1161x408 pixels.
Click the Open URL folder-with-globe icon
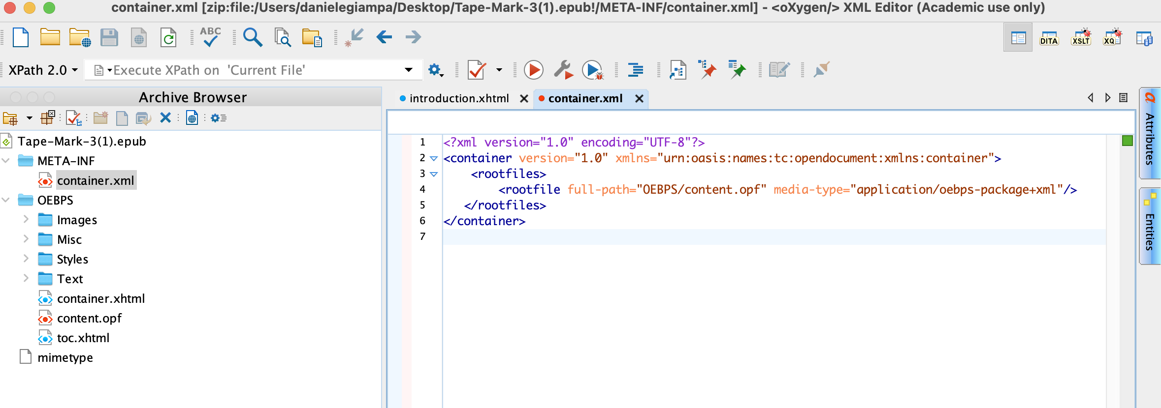tap(80, 37)
